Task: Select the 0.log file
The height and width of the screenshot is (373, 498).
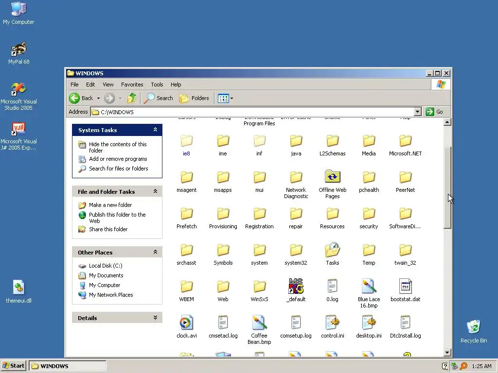Action: pos(333,291)
